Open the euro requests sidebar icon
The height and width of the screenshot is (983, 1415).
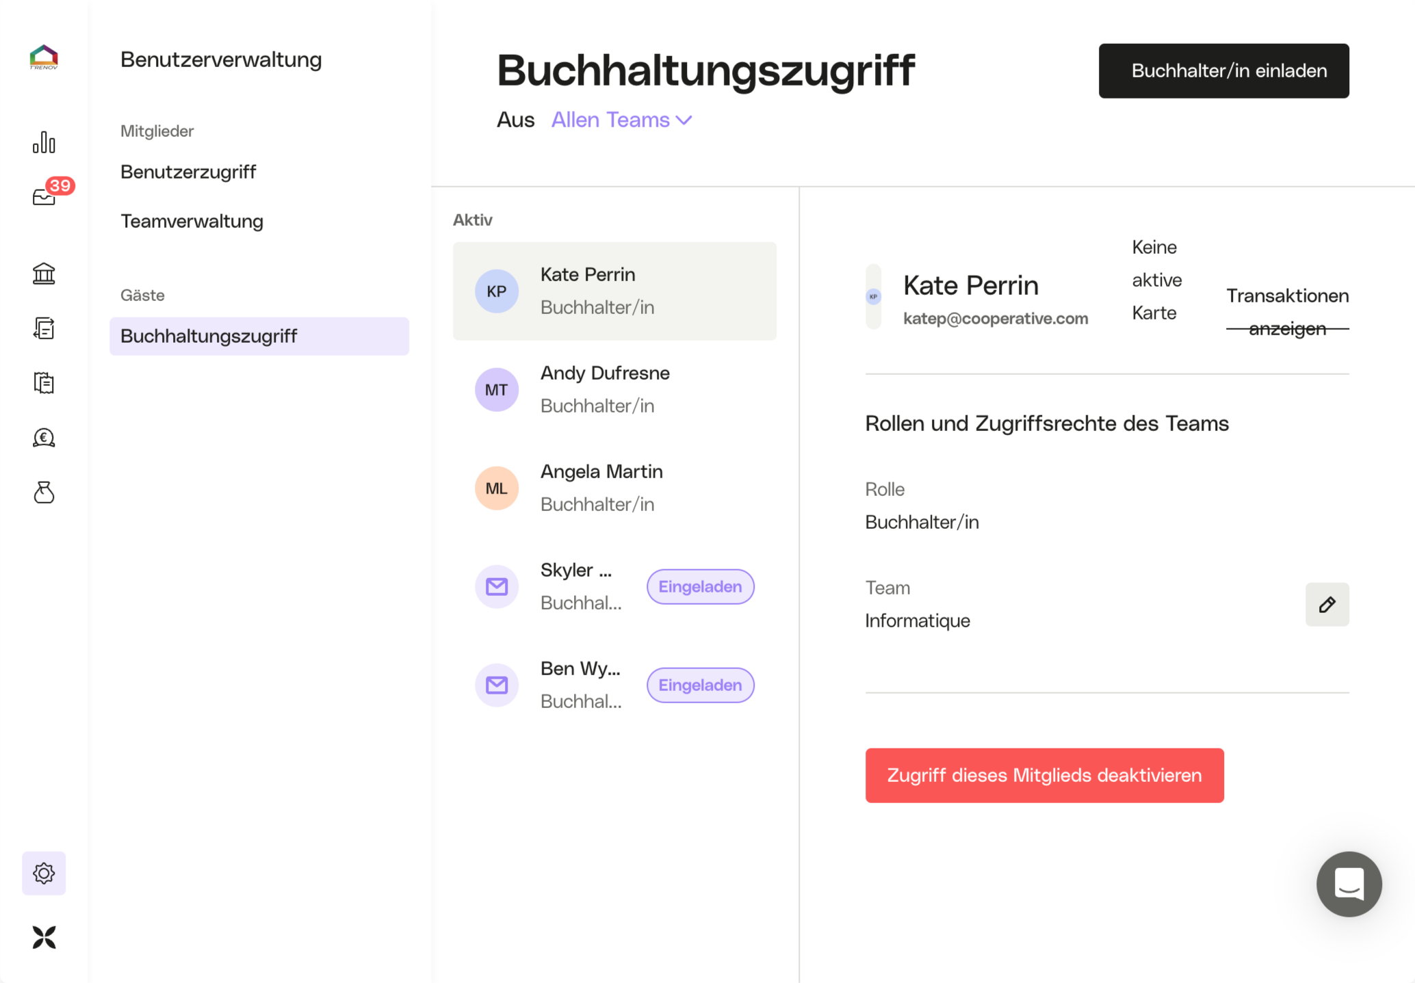click(x=44, y=438)
